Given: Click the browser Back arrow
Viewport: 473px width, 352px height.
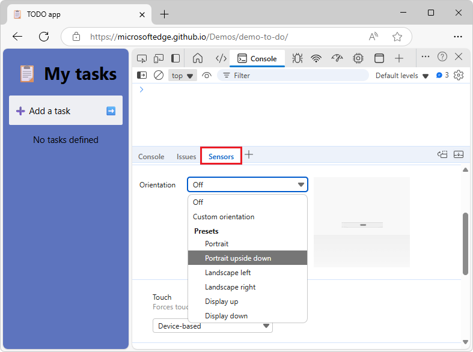Looking at the screenshot, I should [x=17, y=37].
